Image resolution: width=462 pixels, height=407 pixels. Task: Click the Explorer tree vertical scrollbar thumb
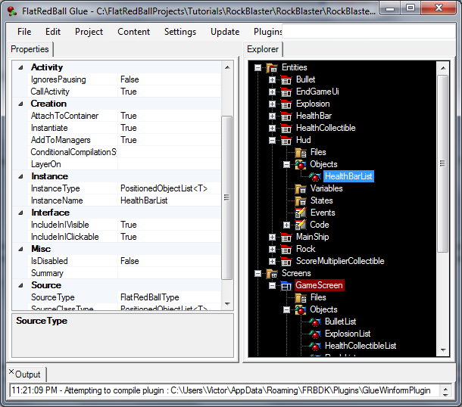(x=442, y=163)
